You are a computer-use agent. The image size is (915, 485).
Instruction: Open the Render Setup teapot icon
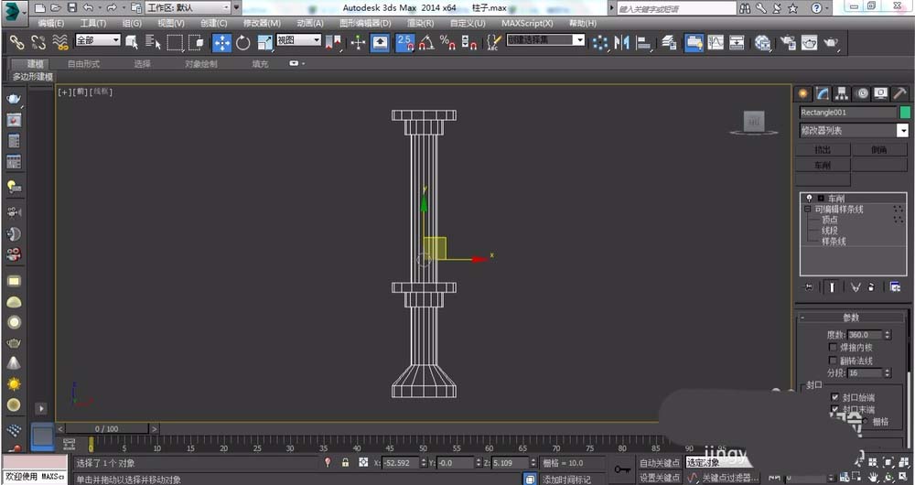[787, 42]
